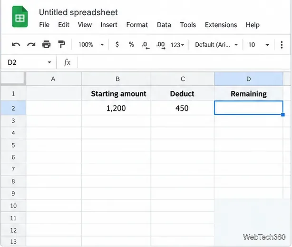Select the cell containing 1,200
Screen dimensions: 292x247
coord(116,108)
